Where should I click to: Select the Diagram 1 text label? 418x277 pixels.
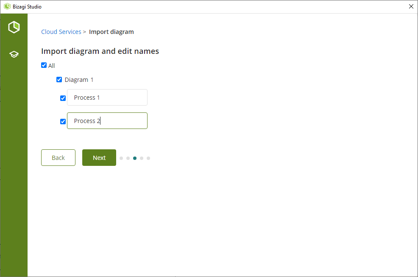tap(79, 80)
